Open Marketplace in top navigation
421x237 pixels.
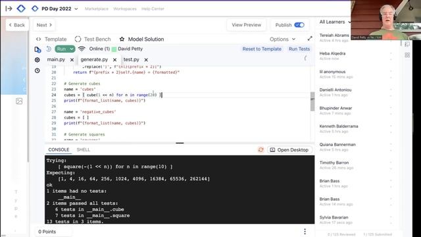click(97, 9)
